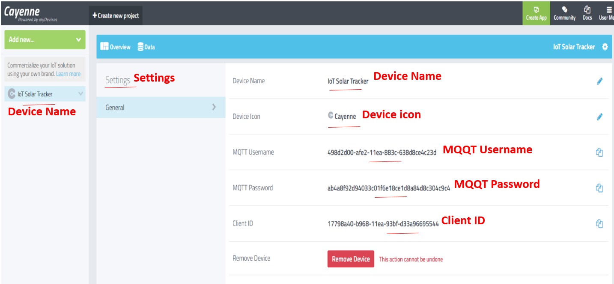Open the Docs page
The height and width of the screenshot is (284, 614).
(587, 13)
